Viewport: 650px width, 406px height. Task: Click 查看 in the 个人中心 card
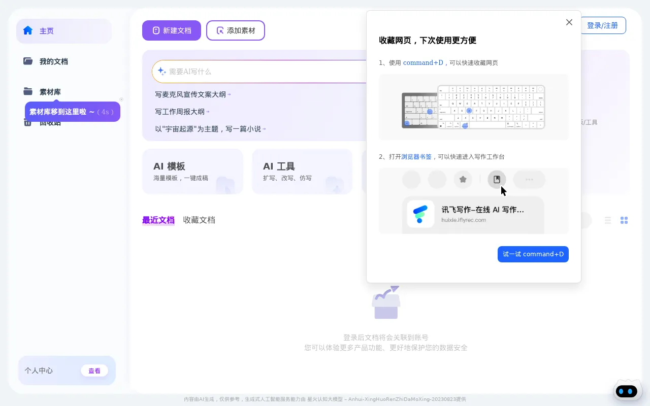pyautogui.click(x=94, y=370)
